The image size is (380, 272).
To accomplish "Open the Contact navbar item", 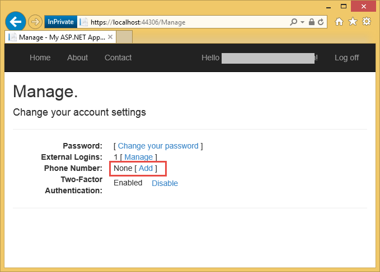I will 118,58.
